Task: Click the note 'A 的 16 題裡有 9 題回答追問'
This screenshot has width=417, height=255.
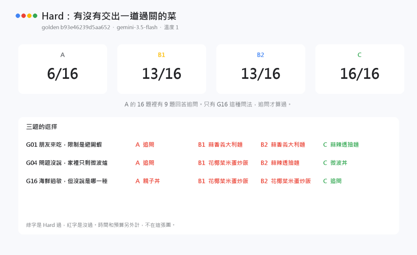Action: coord(161,105)
